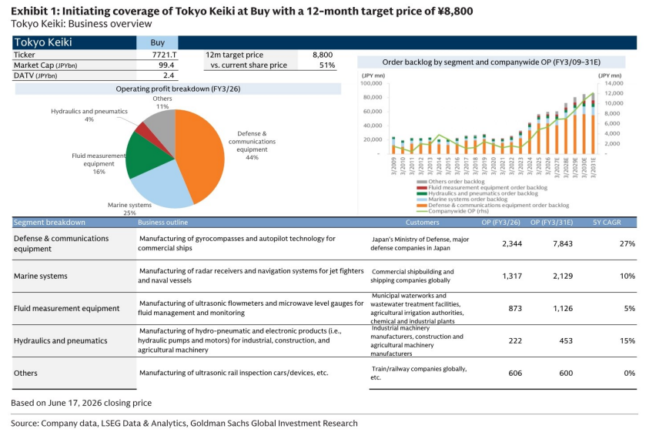The width and height of the screenshot is (649, 439).
Task: Select the '2,129' Marine systems FY3/31E value
Action: click(x=563, y=276)
